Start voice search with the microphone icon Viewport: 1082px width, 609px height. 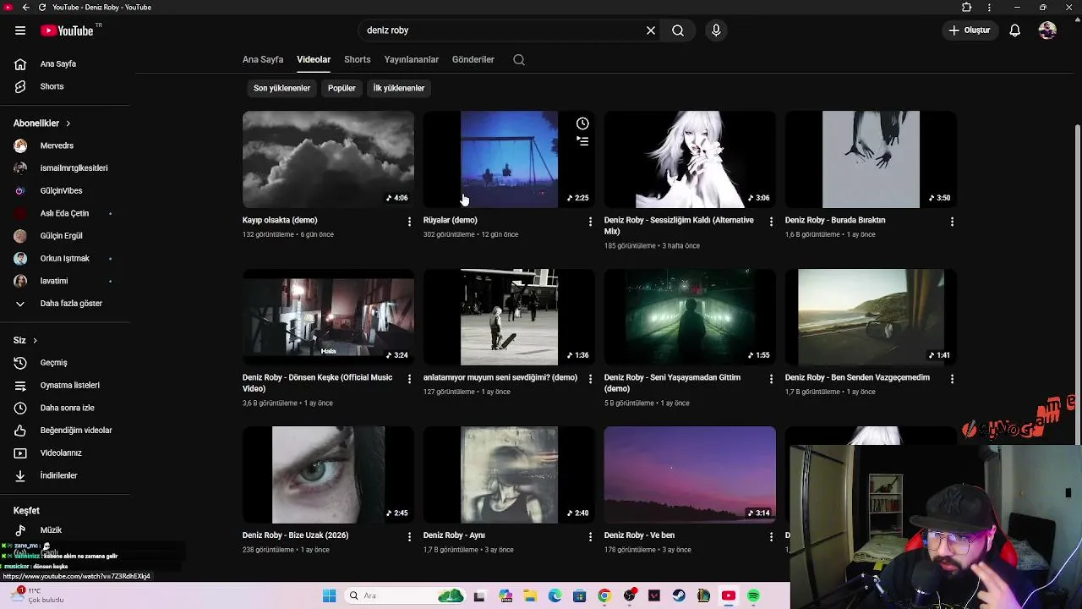pyautogui.click(x=716, y=30)
